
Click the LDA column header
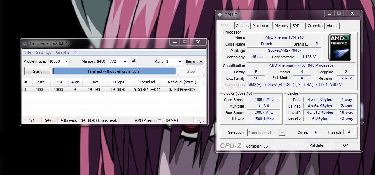[59, 82]
